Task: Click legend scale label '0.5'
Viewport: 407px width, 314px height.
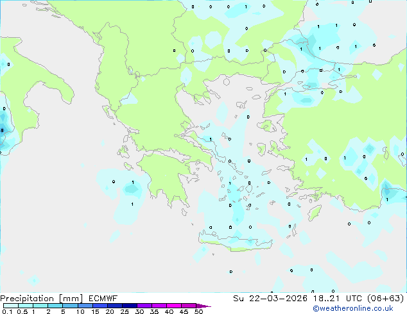Action: tap(22, 311)
